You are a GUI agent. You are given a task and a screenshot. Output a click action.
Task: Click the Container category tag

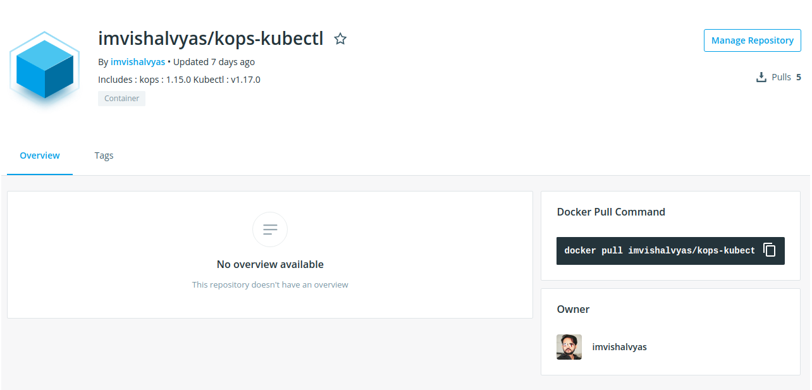[x=121, y=99]
